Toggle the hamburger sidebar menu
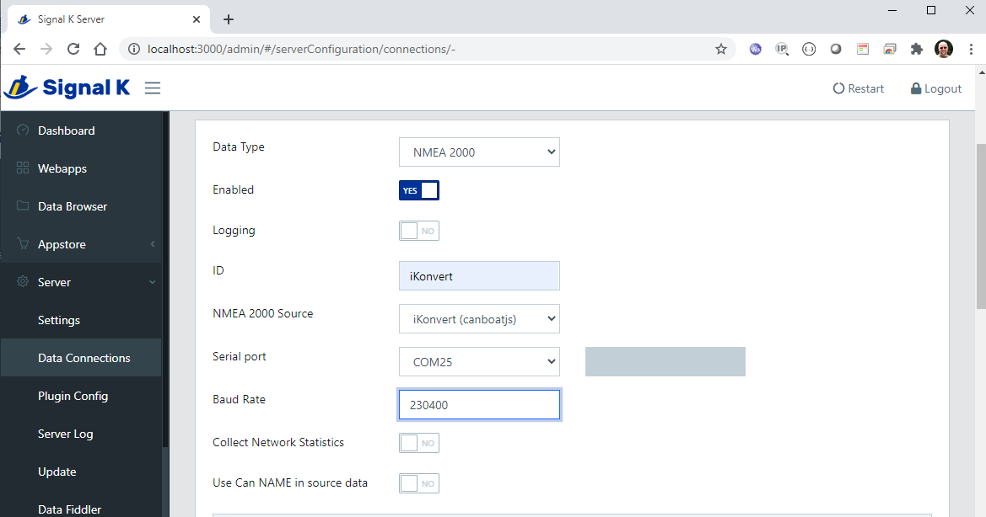986x517 pixels. [152, 88]
